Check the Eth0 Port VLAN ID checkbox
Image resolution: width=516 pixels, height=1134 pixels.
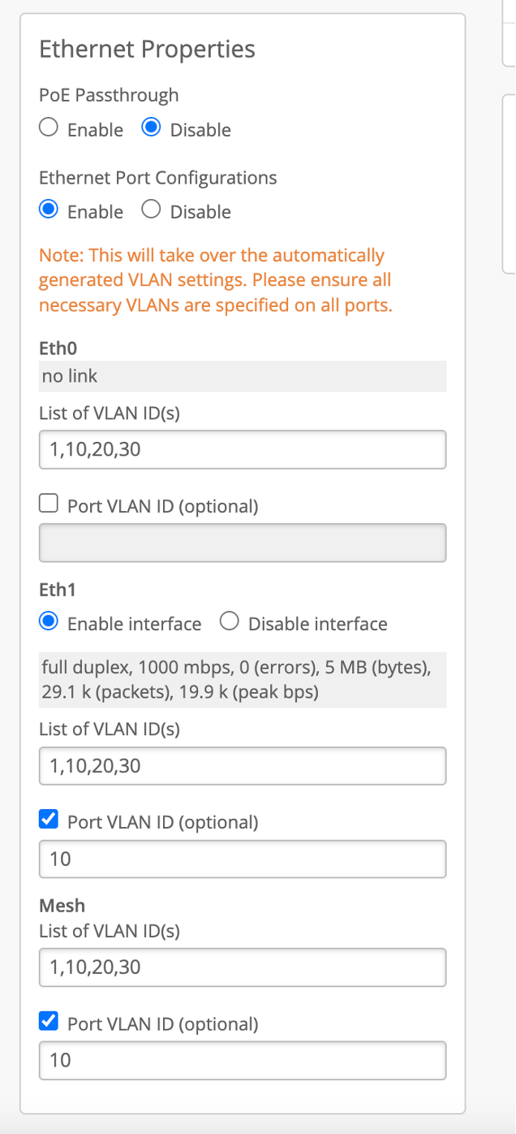click(x=49, y=504)
